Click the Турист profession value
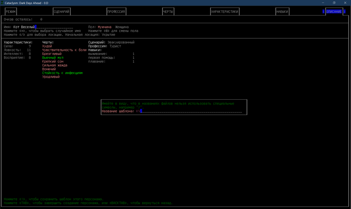The image size is (351, 209). click(x=115, y=46)
